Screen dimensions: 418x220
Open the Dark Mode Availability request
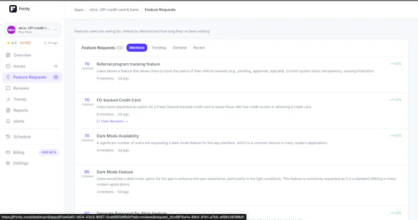[x=118, y=136]
